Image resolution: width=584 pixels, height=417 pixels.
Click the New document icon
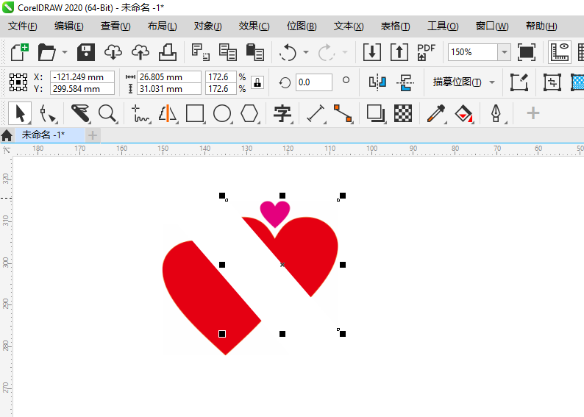coord(19,52)
